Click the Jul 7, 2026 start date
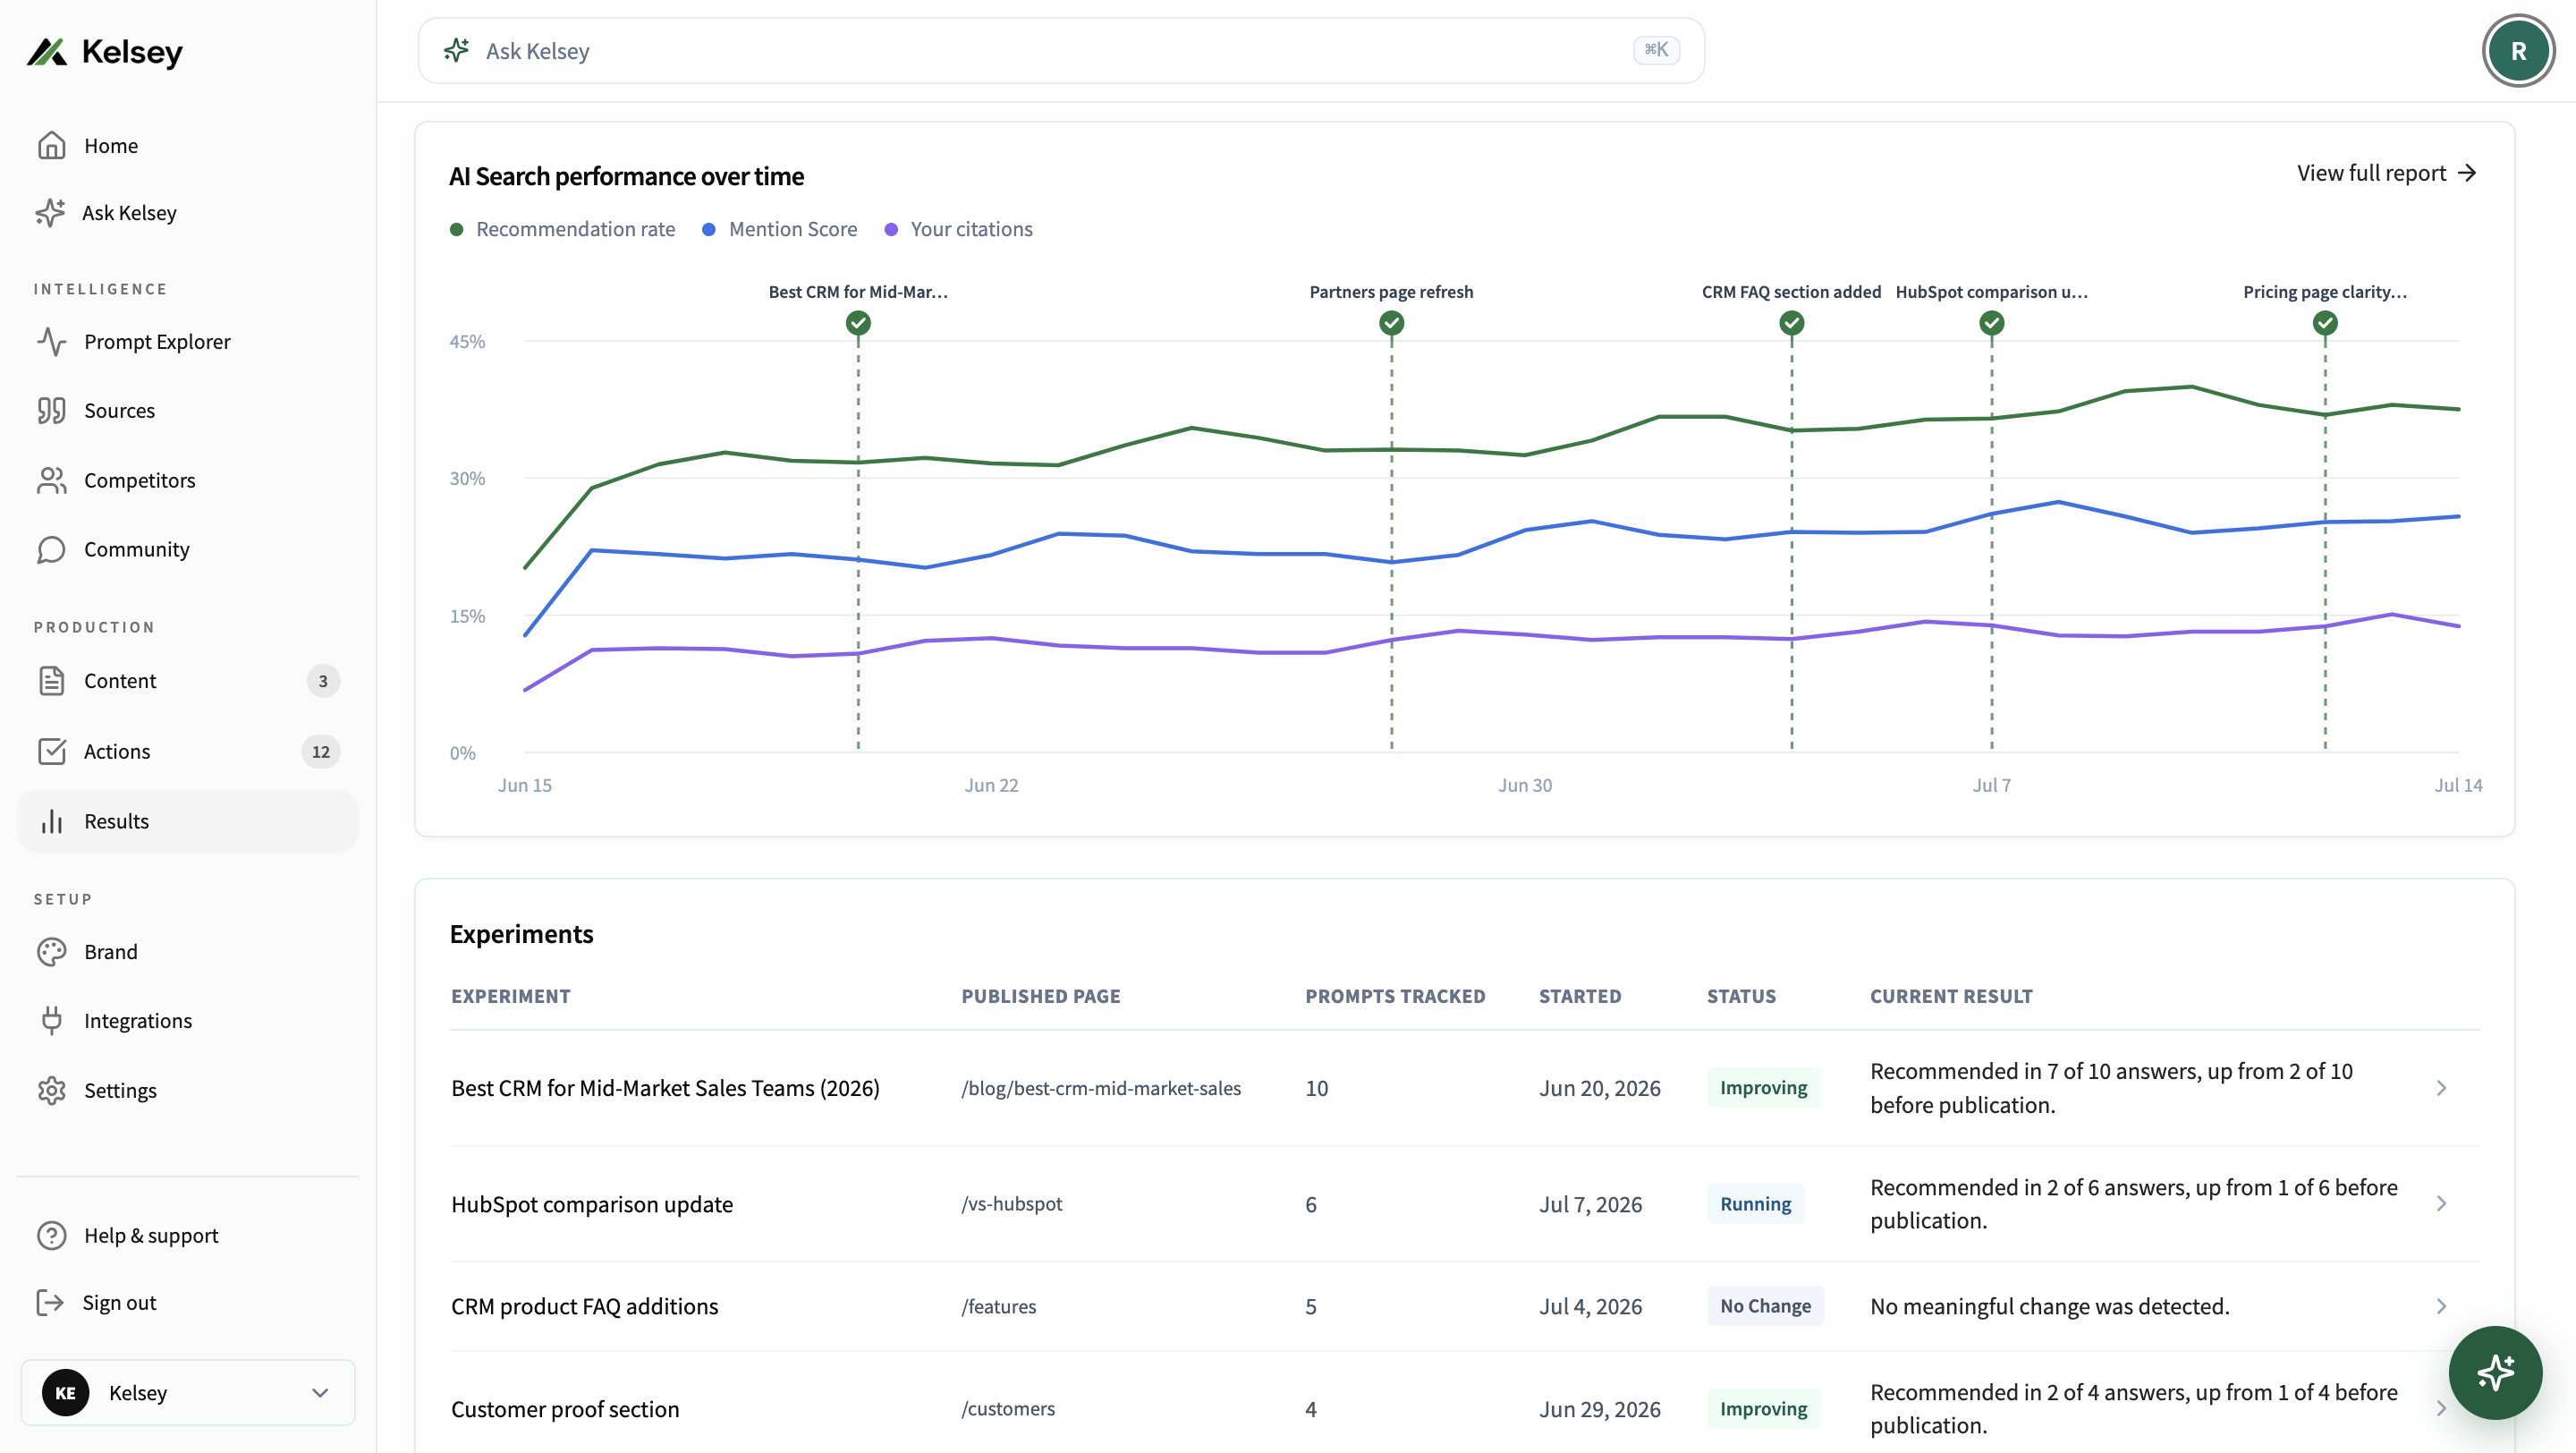The height and width of the screenshot is (1453, 2576). pyautogui.click(x=1590, y=1204)
